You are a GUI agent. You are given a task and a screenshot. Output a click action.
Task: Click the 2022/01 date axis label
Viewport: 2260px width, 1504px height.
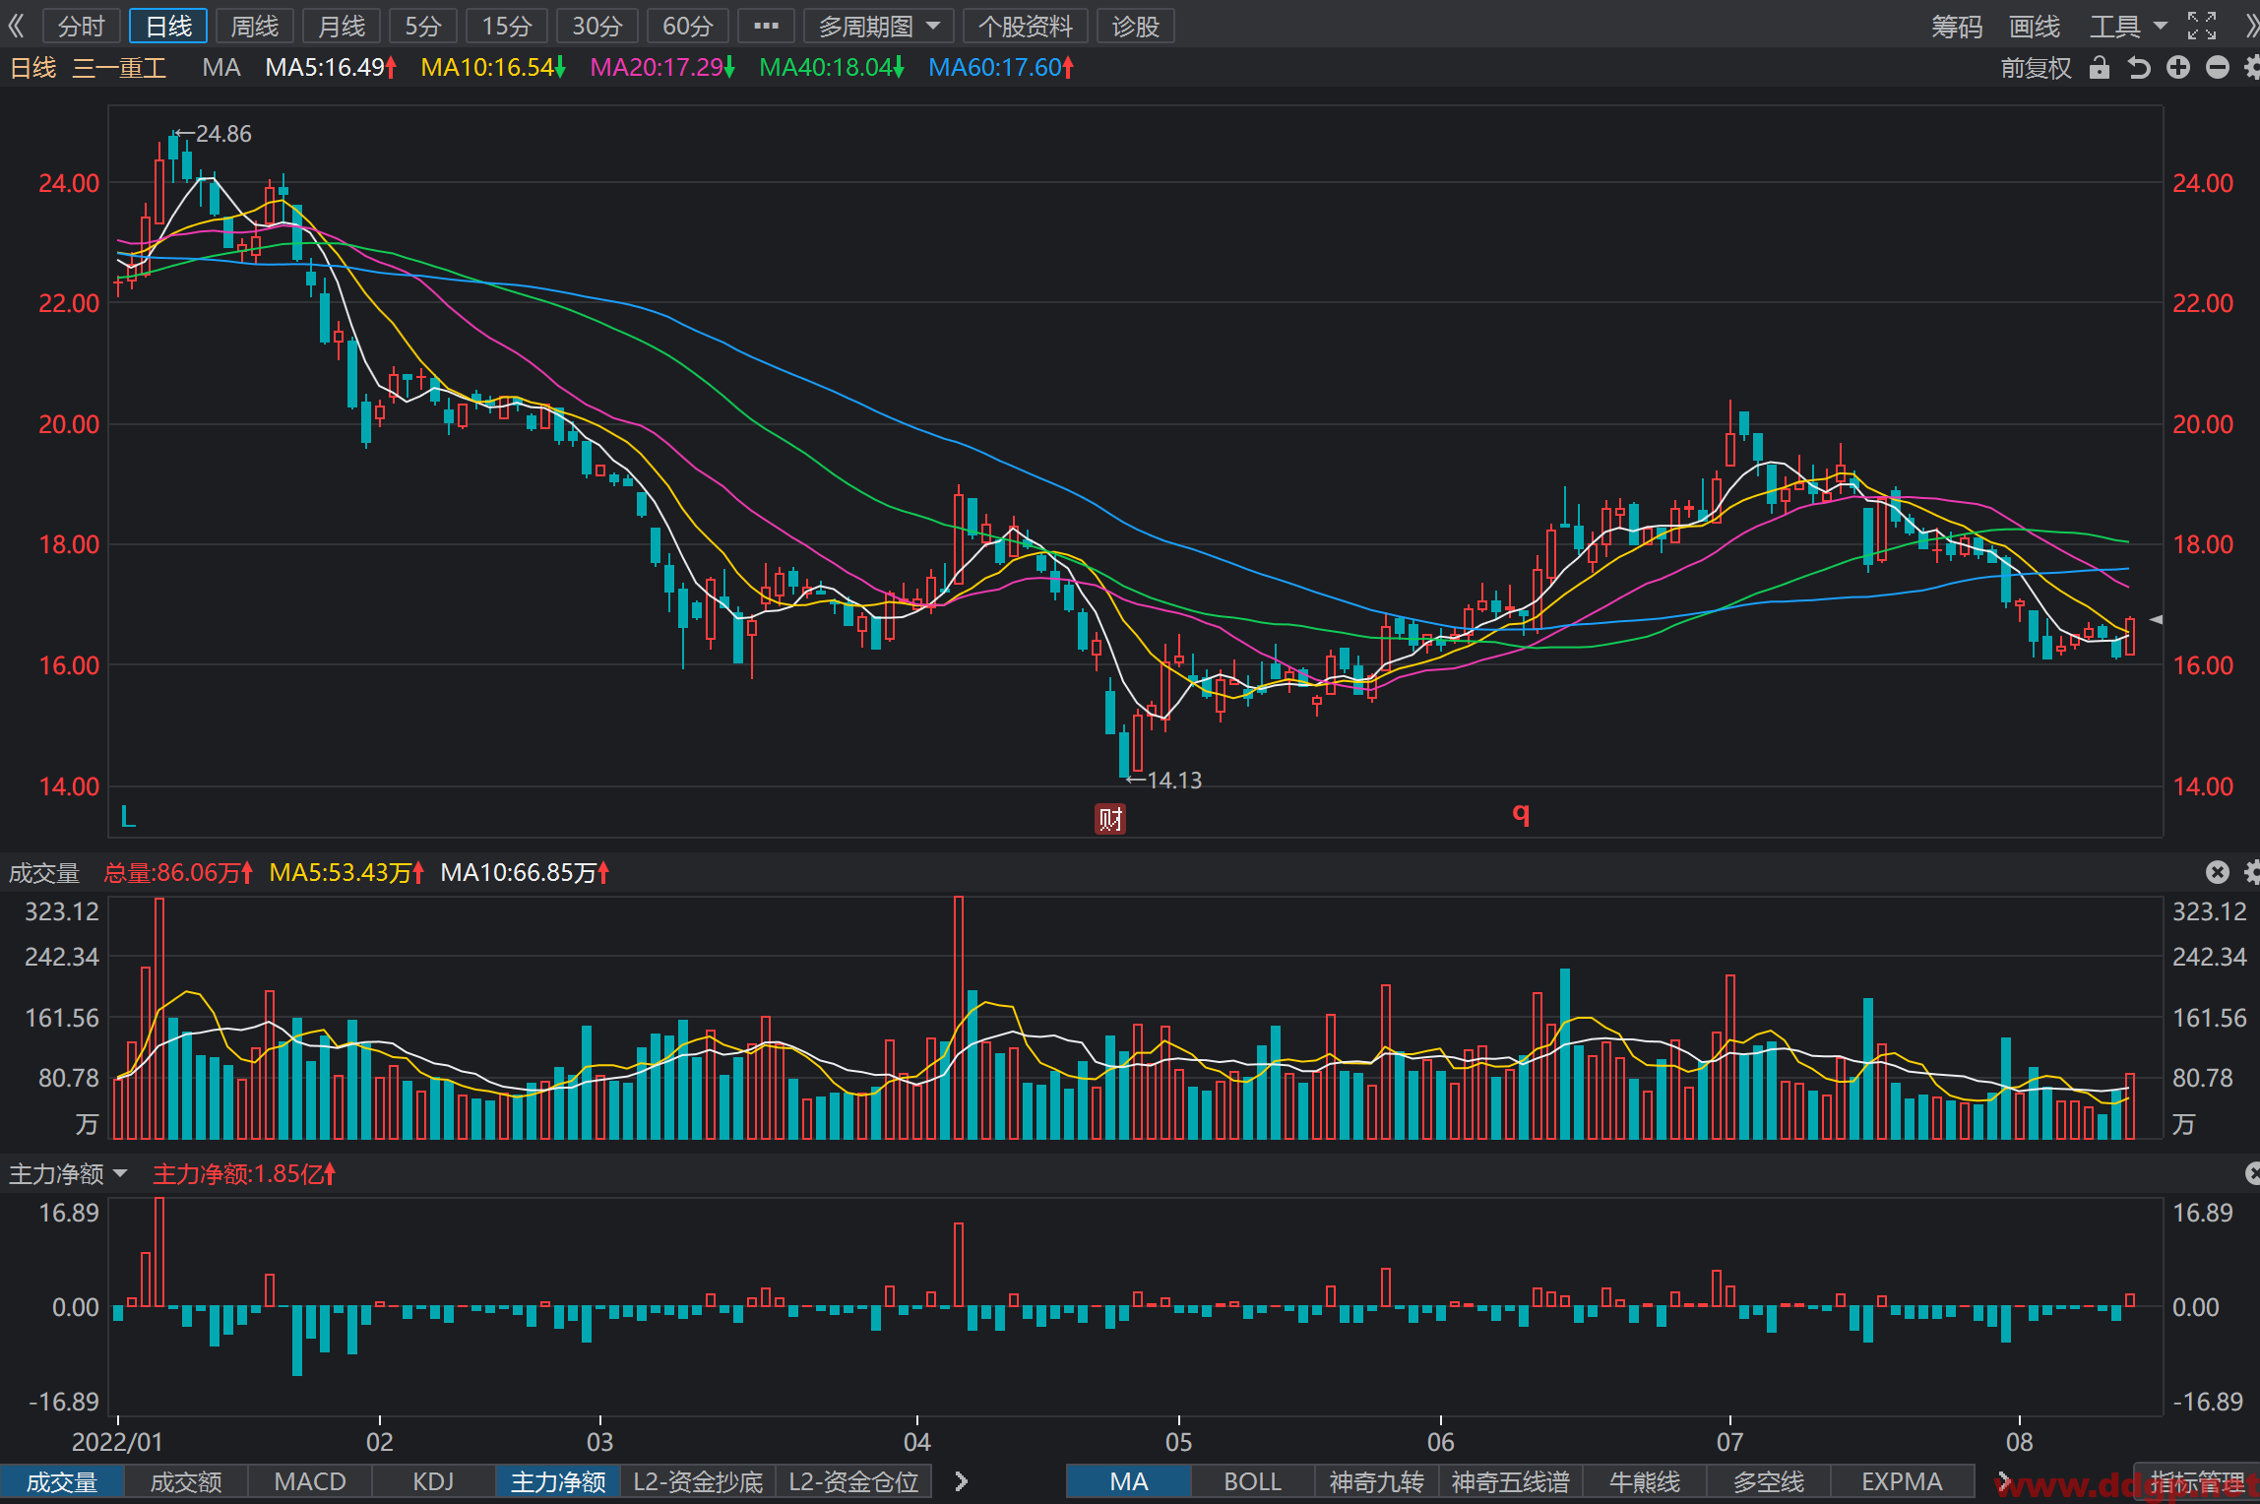[x=117, y=1442]
